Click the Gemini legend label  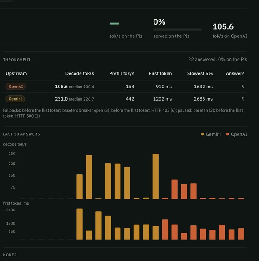click(213, 134)
